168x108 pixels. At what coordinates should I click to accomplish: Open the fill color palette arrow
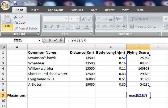tap(82, 27)
